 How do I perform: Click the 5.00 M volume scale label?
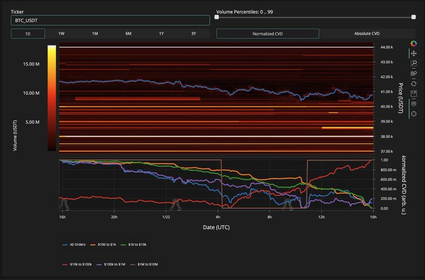32,122
